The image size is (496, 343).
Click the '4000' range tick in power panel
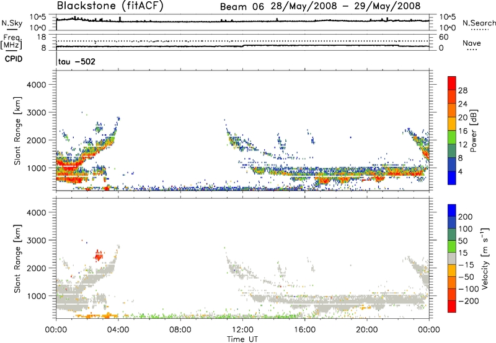tap(37, 85)
